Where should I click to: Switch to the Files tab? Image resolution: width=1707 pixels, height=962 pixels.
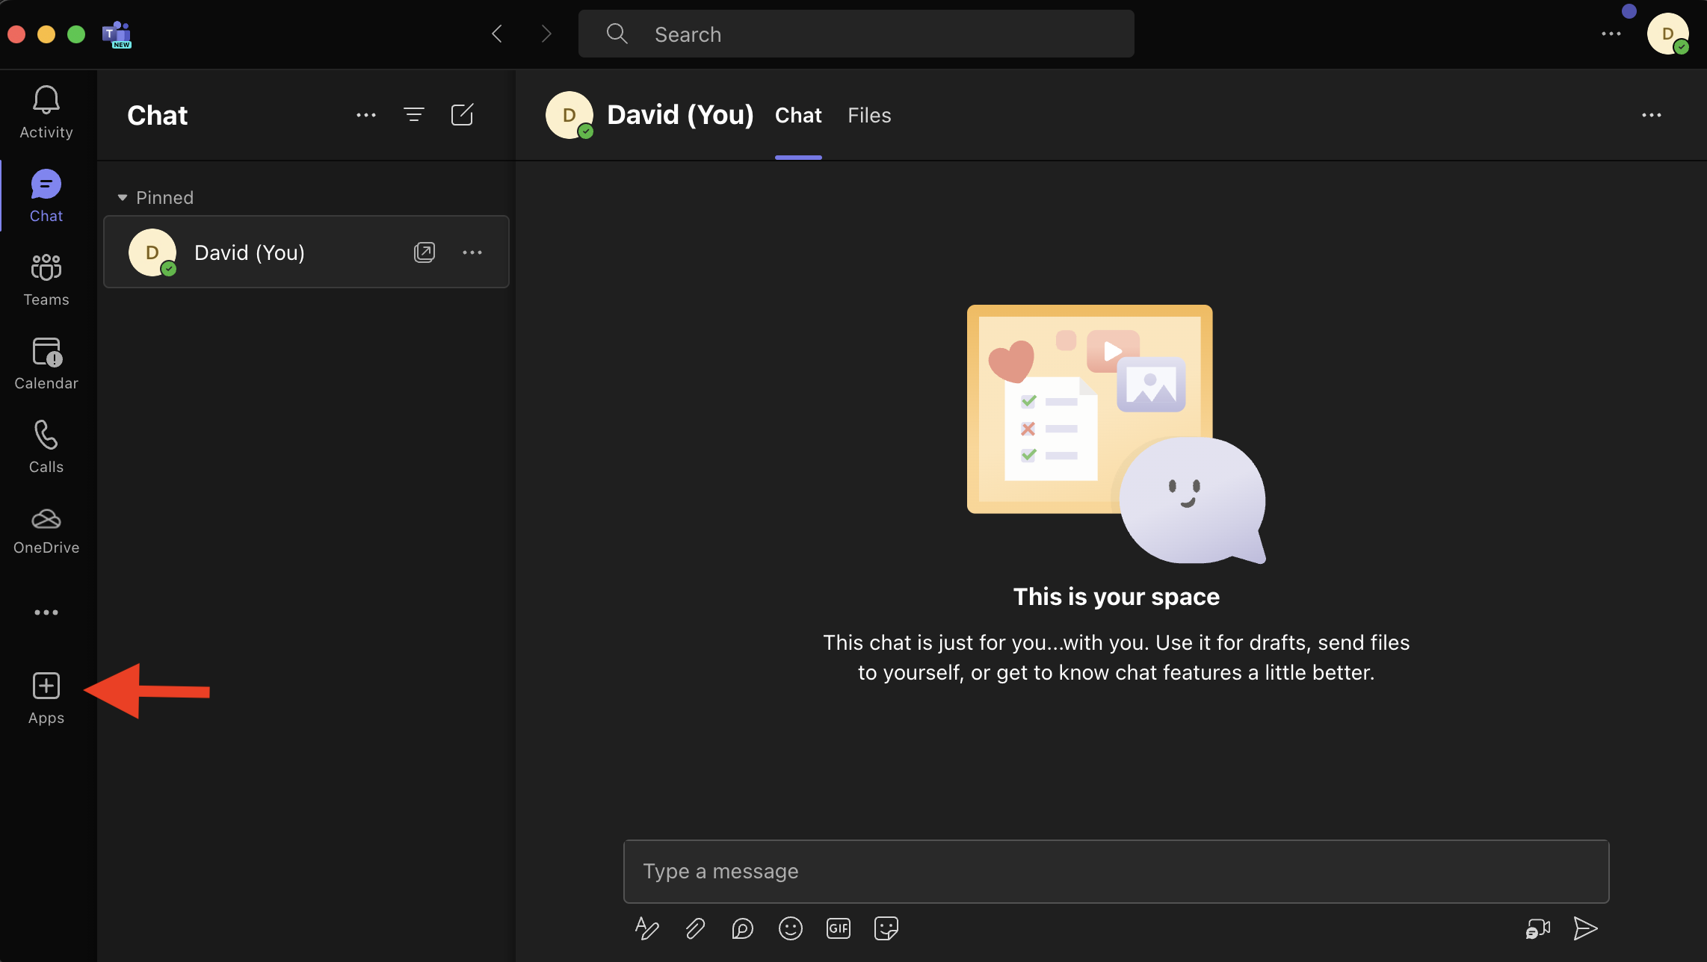(868, 116)
